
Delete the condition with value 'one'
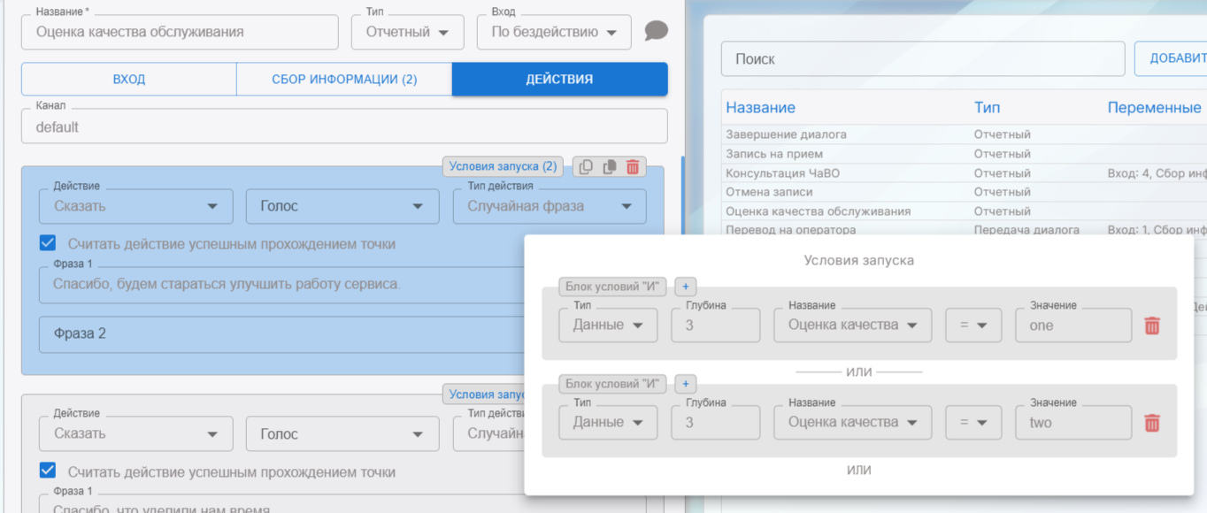click(1151, 325)
